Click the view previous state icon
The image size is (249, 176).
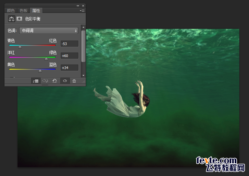pyautogui.click(x=45, y=81)
